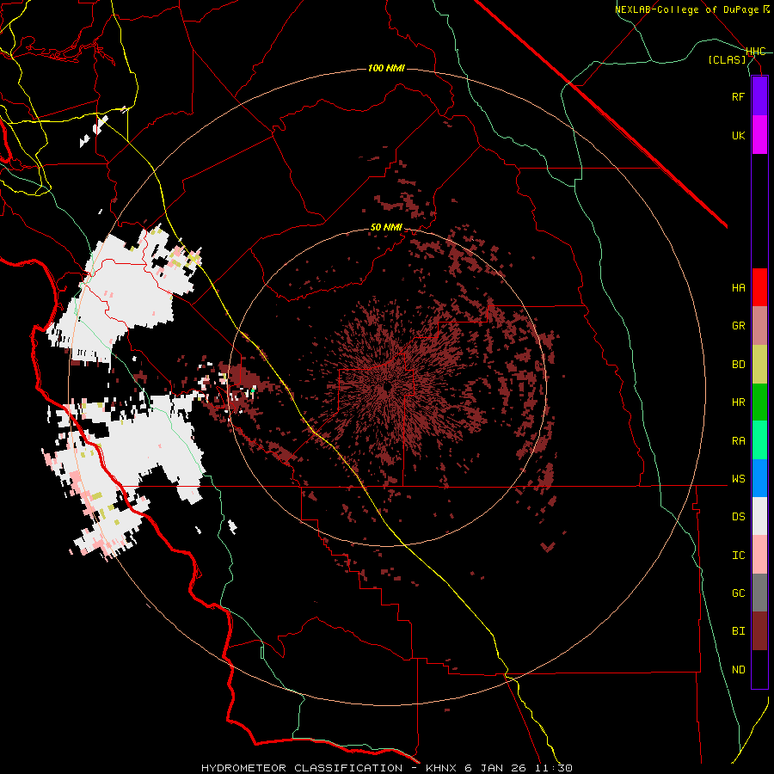Image resolution: width=774 pixels, height=774 pixels.
Task: Click the HHC product code label
Action: click(756, 52)
